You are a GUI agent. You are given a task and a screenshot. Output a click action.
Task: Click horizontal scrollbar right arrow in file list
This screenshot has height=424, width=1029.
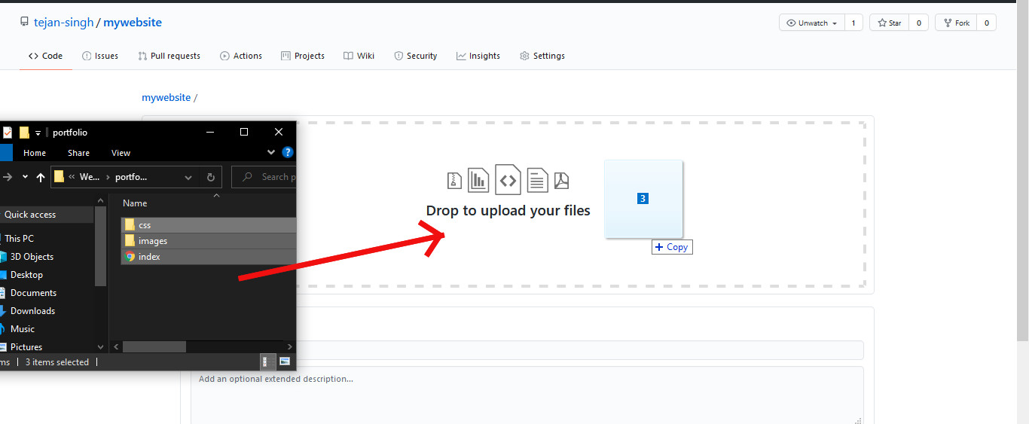click(x=290, y=347)
